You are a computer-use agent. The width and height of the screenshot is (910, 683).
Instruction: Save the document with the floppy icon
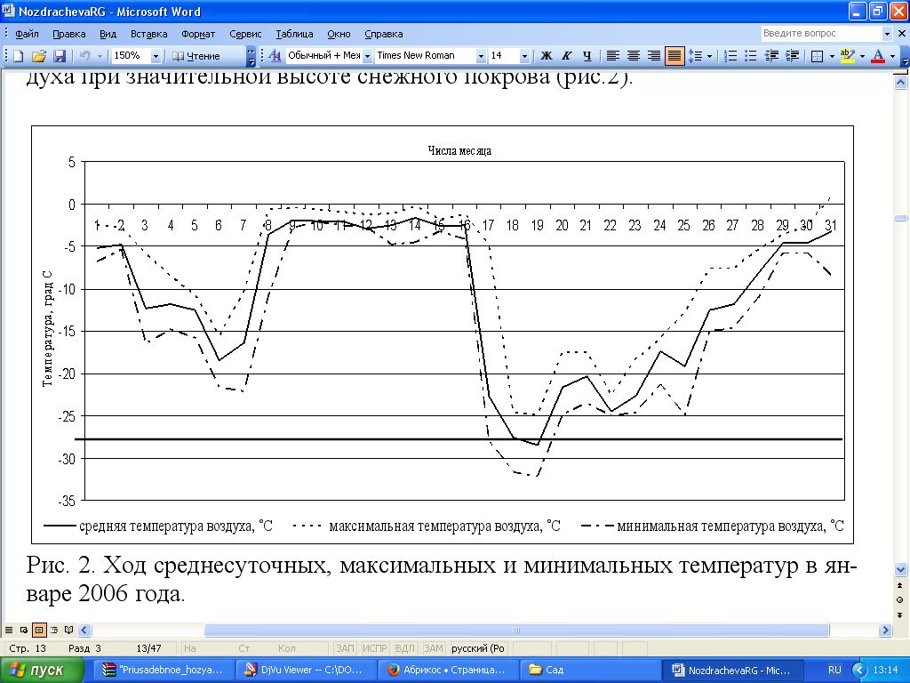pos(60,55)
